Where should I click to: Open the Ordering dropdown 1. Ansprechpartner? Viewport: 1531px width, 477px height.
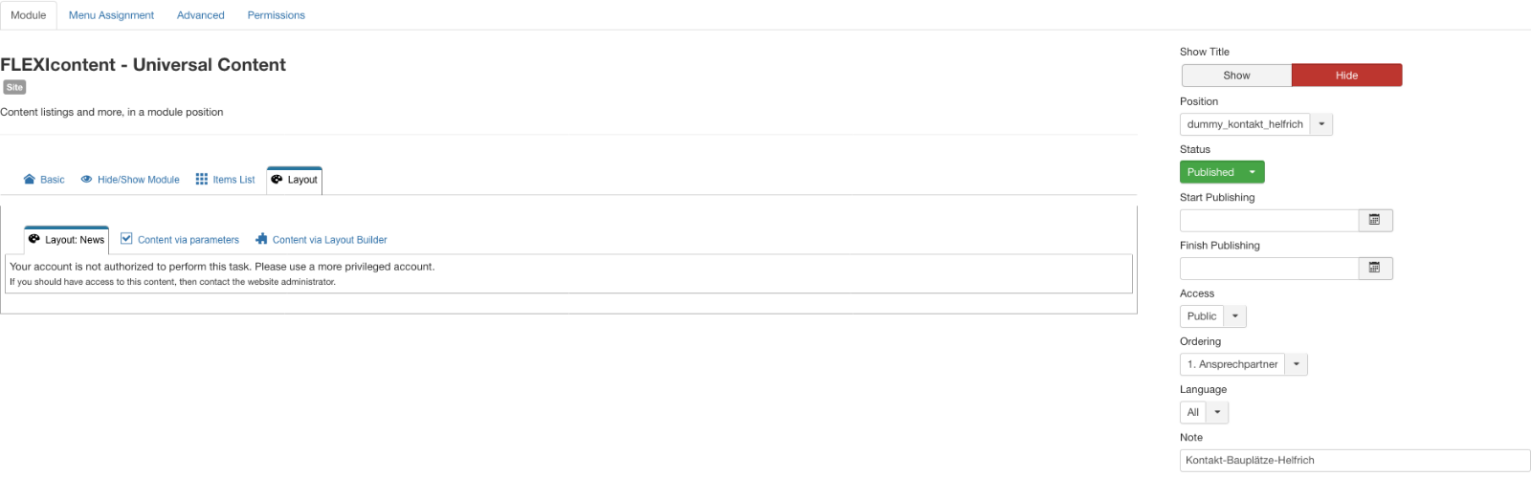[1243, 364]
